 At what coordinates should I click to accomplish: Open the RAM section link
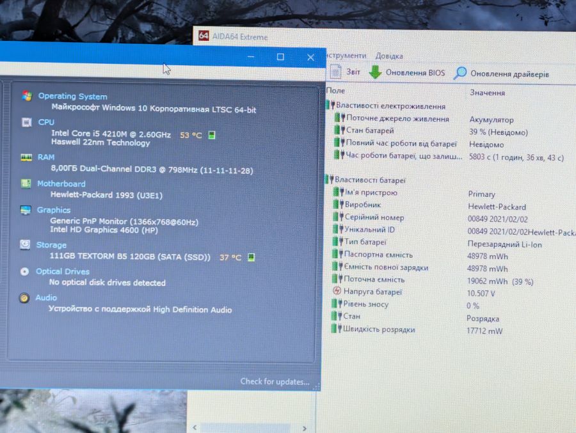46,157
